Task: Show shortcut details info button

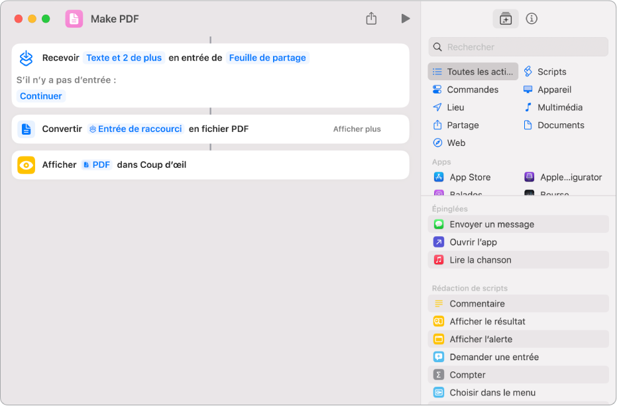Action: tap(532, 19)
